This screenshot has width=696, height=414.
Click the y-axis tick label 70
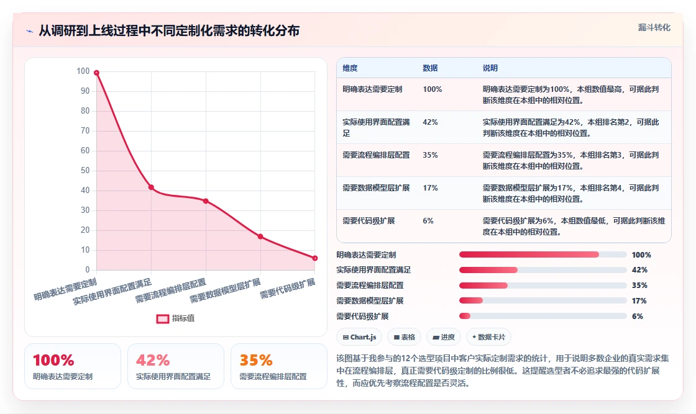(x=85, y=131)
